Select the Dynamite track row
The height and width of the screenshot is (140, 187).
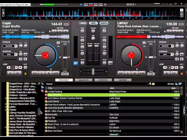[x=113, y=114]
